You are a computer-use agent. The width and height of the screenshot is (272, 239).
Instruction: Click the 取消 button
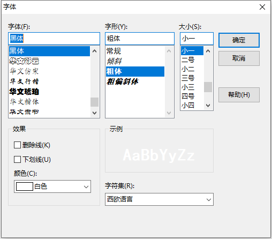[239, 58]
